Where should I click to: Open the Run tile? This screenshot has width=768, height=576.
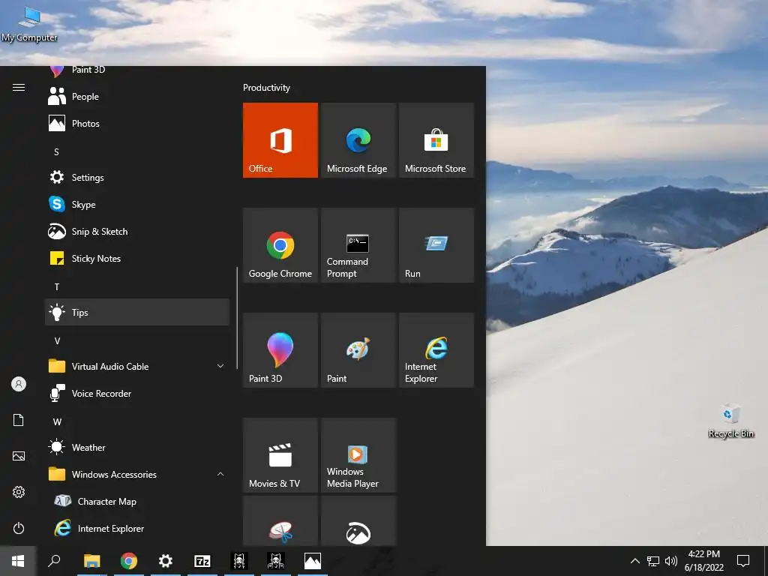tap(436, 245)
